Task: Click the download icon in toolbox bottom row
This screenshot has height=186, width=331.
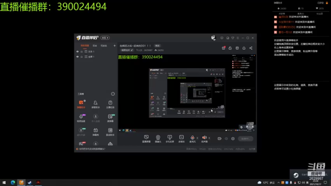Action: (x=96, y=144)
